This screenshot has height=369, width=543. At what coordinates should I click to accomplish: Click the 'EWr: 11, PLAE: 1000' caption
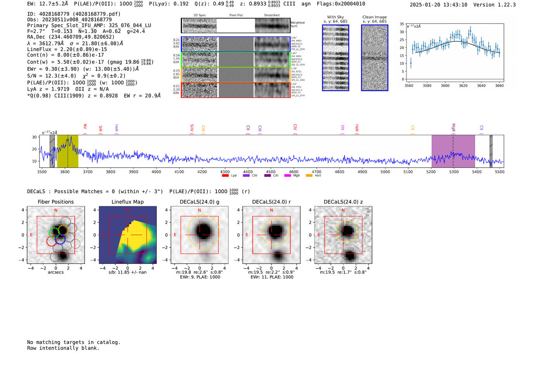[x=272, y=277]
